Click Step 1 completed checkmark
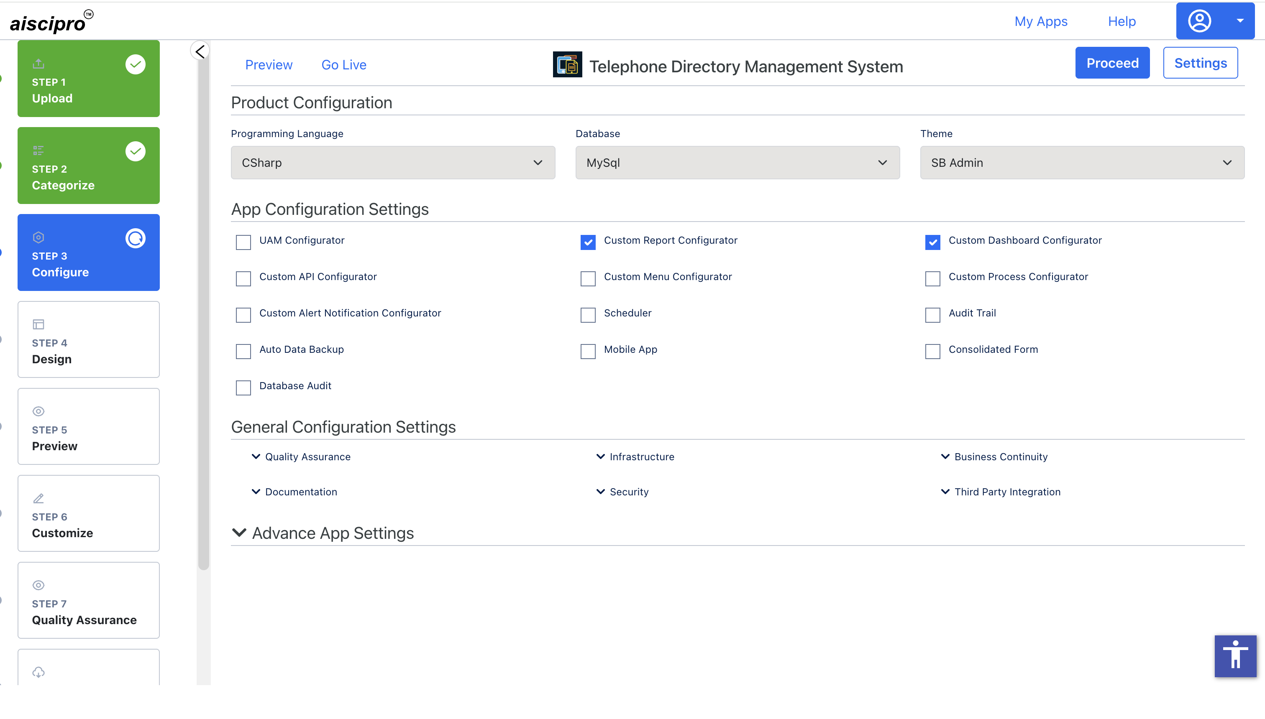 pos(136,64)
